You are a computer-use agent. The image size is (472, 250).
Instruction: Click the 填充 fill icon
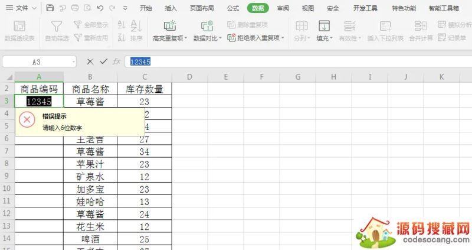[x=324, y=26]
